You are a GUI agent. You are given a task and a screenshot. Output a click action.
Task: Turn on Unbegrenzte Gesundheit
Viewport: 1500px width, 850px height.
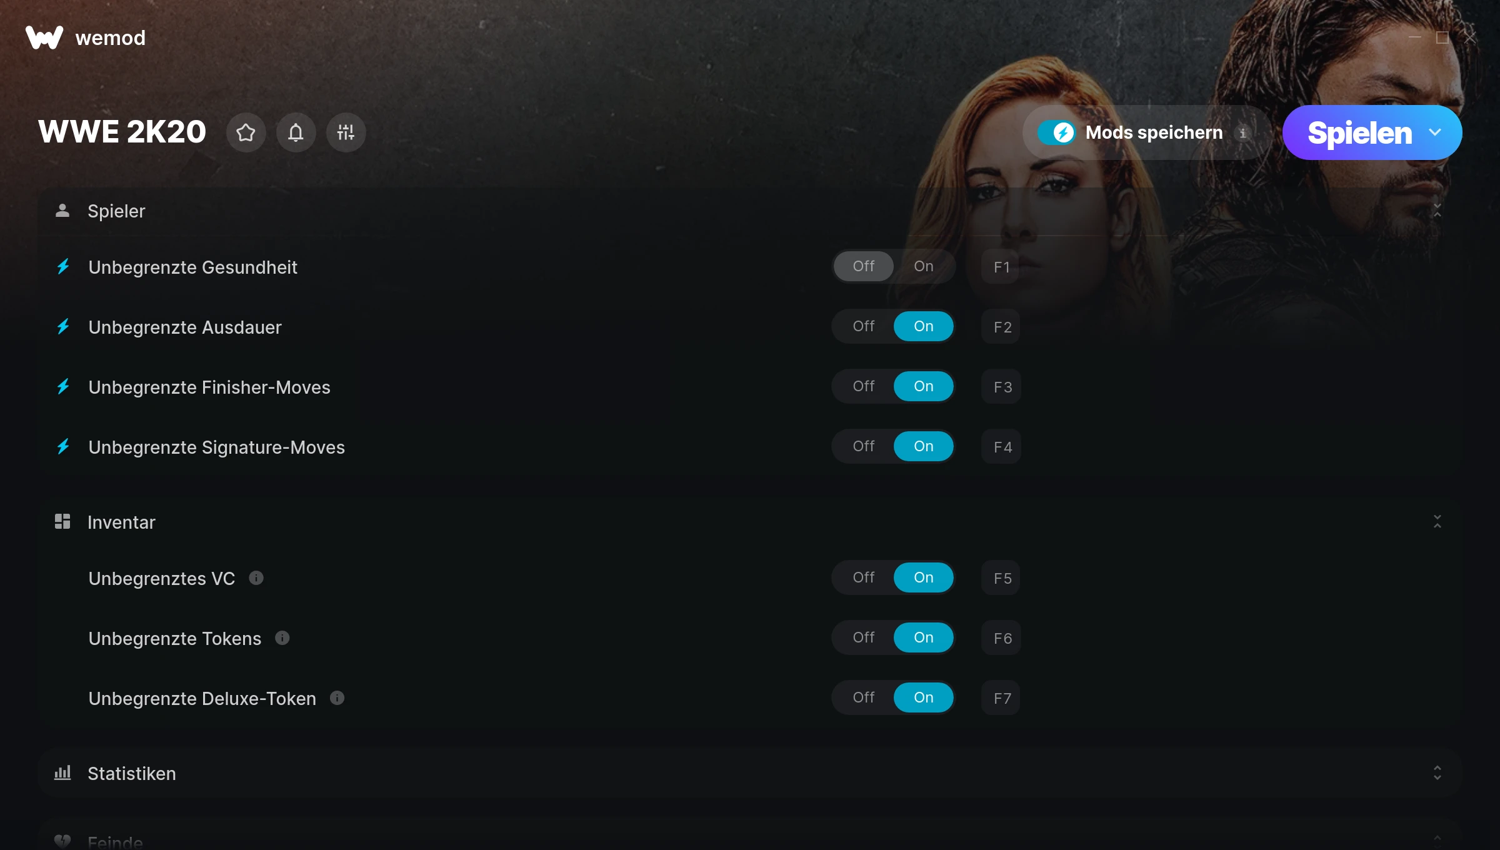(x=923, y=266)
